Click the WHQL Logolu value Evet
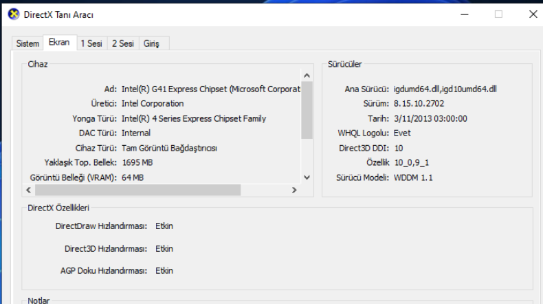Screen dimensions: 543x304 tap(402, 133)
